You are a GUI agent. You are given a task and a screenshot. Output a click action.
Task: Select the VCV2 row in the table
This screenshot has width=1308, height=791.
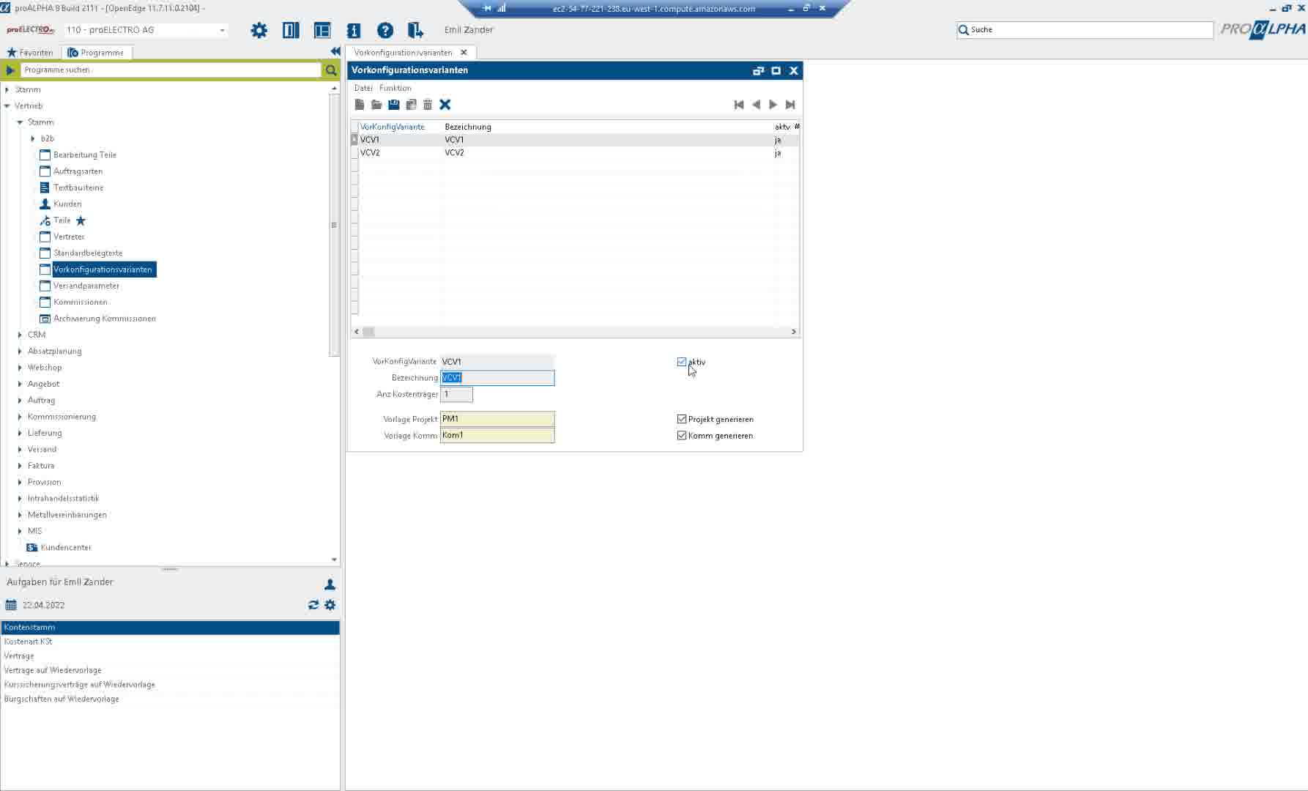[575, 153]
